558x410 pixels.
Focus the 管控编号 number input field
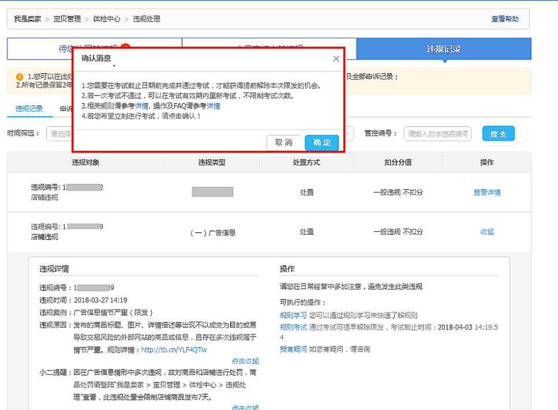(x=437, y=134)
